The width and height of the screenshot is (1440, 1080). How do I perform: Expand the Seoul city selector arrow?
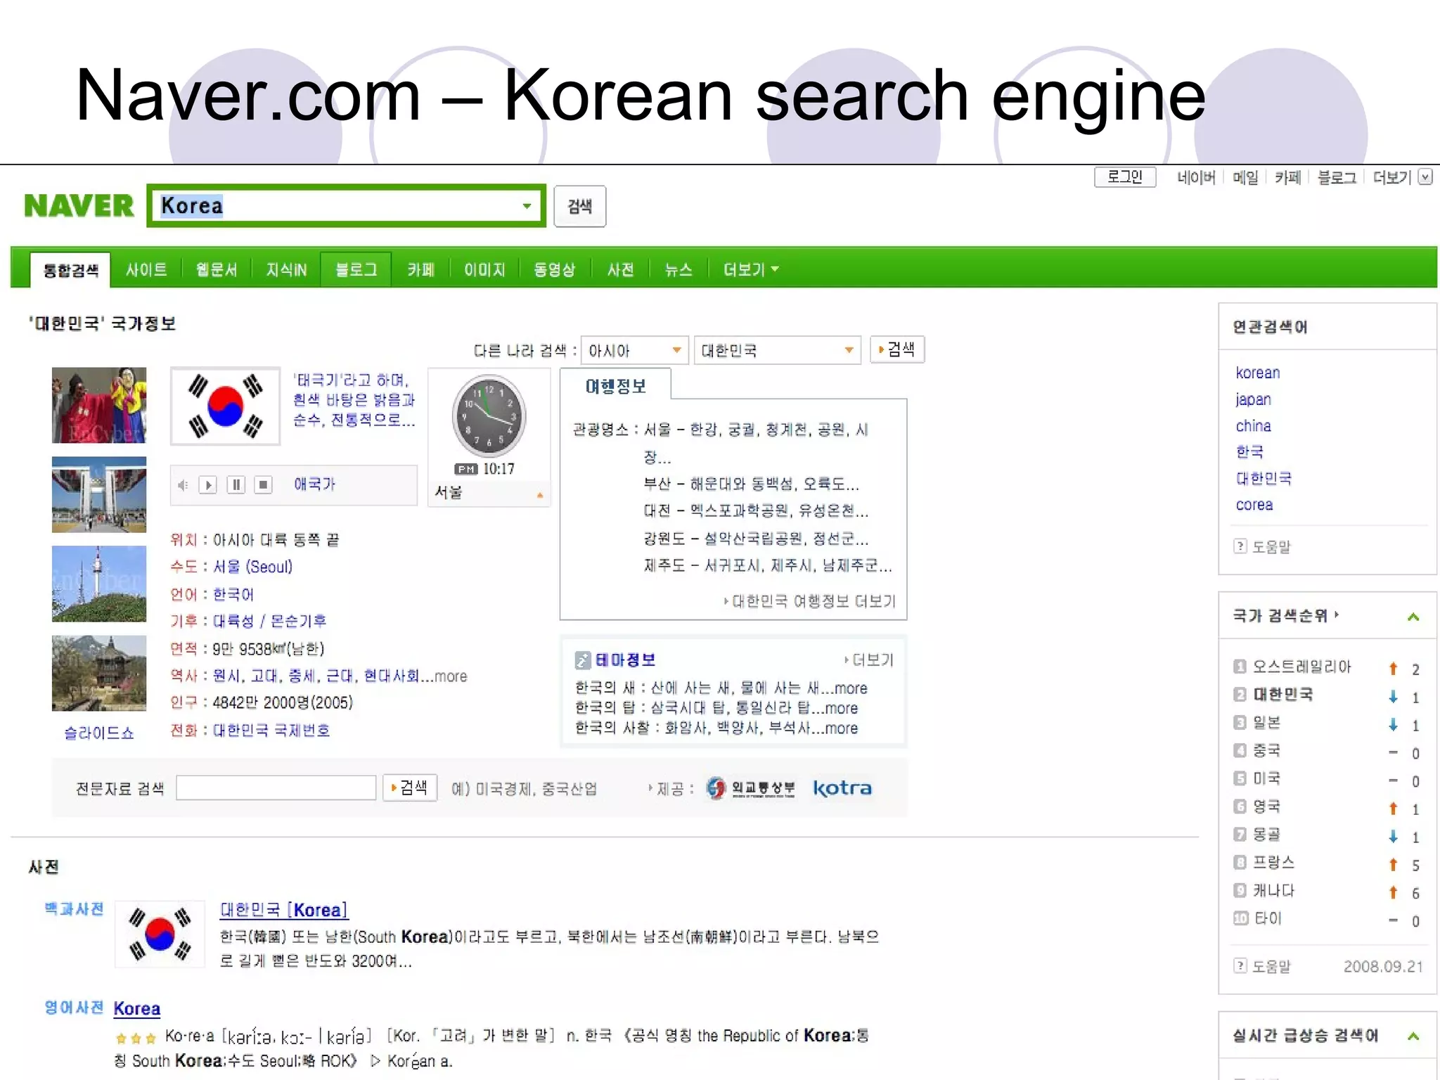click(x=540, y=495)
